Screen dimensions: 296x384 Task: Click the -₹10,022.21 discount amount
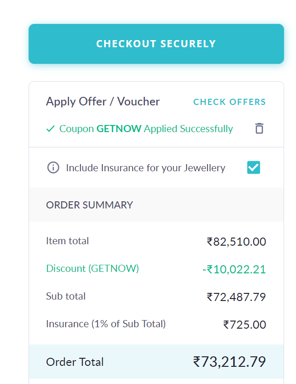coord(234,270)
